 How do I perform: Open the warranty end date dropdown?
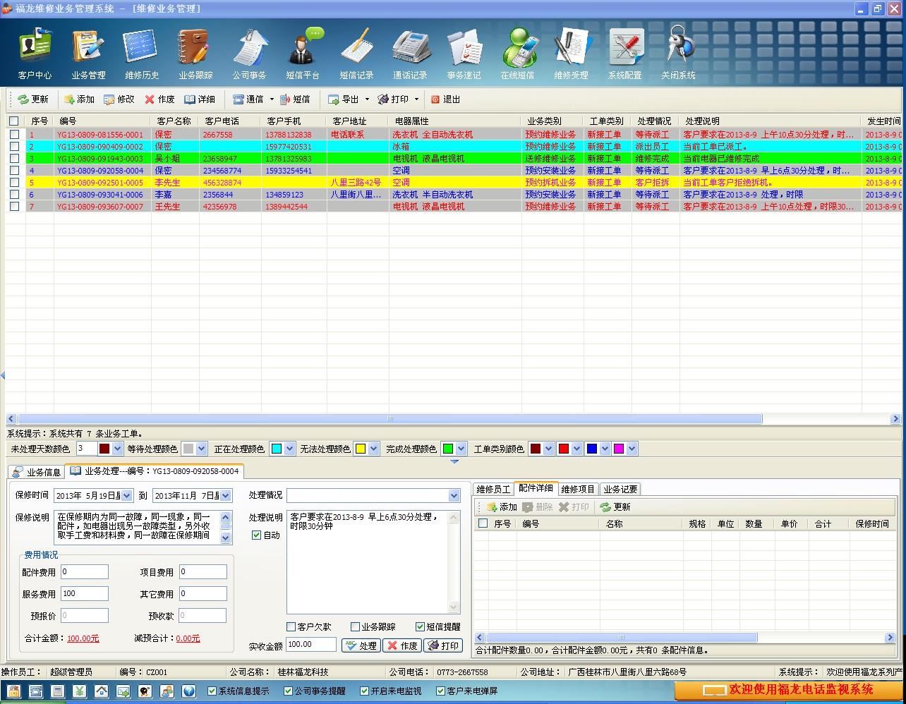(x=226, y=495)
